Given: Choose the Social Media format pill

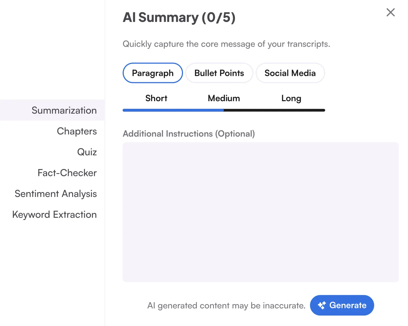Looking at the screenshot, I should tap(290, 73).
